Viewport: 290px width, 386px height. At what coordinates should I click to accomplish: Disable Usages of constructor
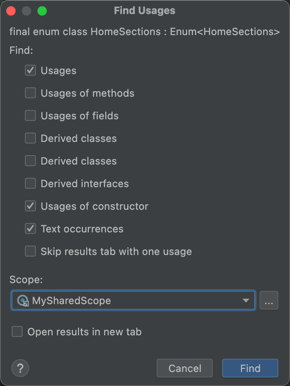click(x=30, y=206)
